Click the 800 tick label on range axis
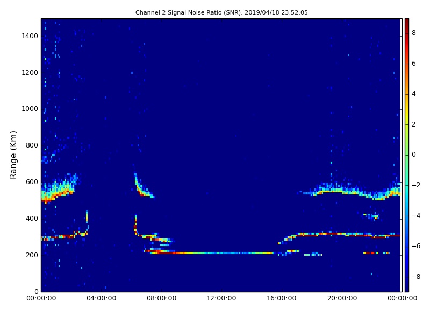This screenshot has height=323, width=430. 32,145
